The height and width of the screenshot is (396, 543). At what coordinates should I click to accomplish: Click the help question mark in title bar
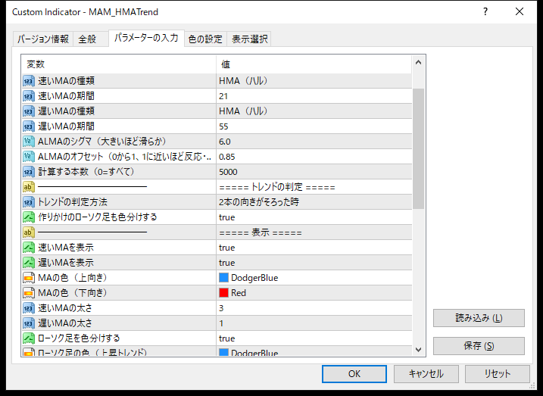pyautogui.click(x=485, y=12)
